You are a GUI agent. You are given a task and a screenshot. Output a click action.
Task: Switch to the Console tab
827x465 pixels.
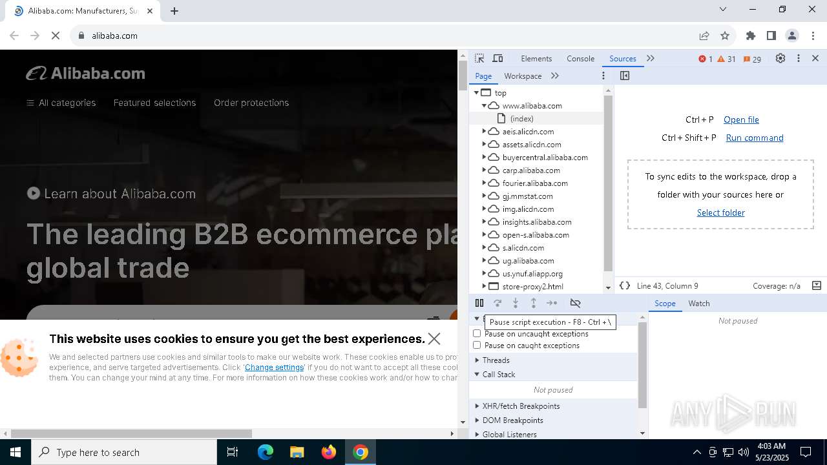(580, 58)
